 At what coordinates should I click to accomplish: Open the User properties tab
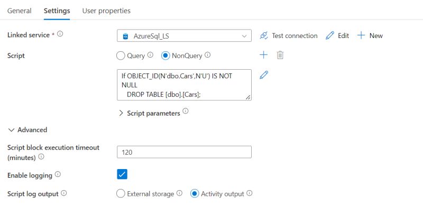[x=106, y=11]
